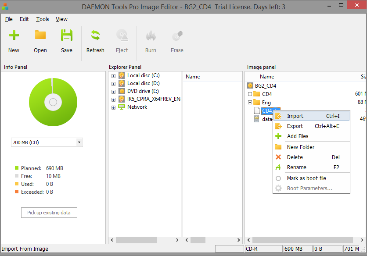
Task: Select the BG2_CD4 root item text
Action: pos(266,86)
